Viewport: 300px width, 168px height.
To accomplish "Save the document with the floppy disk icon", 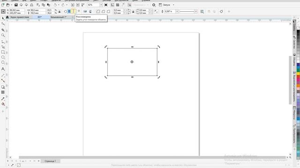I will (16, 5).
